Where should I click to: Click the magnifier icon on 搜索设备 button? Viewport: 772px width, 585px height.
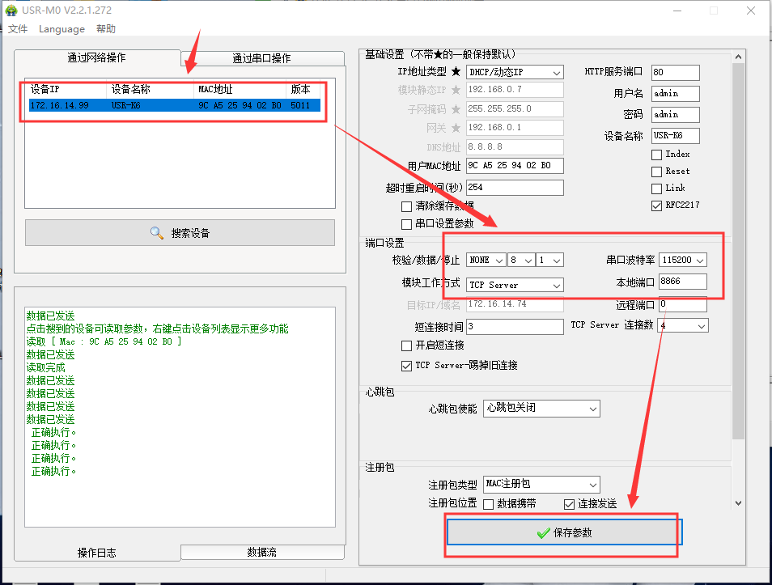[x=157, y=233]
